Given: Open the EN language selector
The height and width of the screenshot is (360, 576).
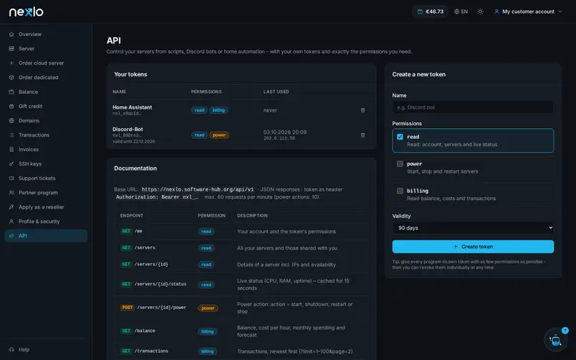Looking at the screenshot, I should point(461,12).
